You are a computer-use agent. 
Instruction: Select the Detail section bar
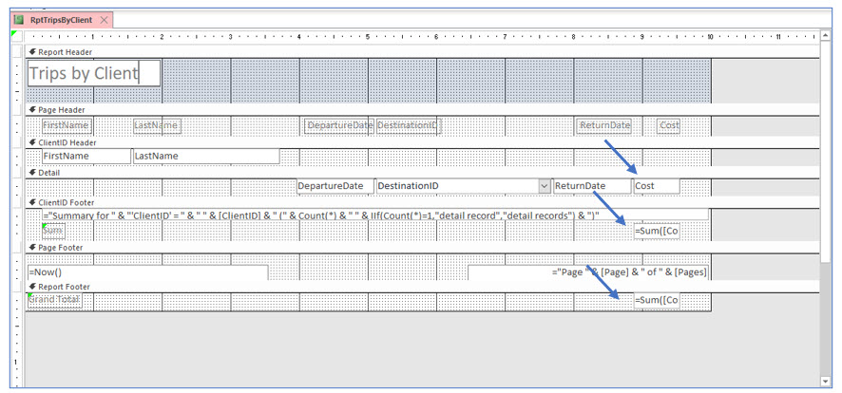click(x=422, y=173)
